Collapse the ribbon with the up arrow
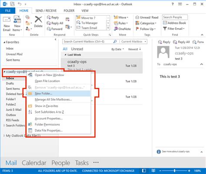Screen dimensions: 206x174 (x=202, y=35)
